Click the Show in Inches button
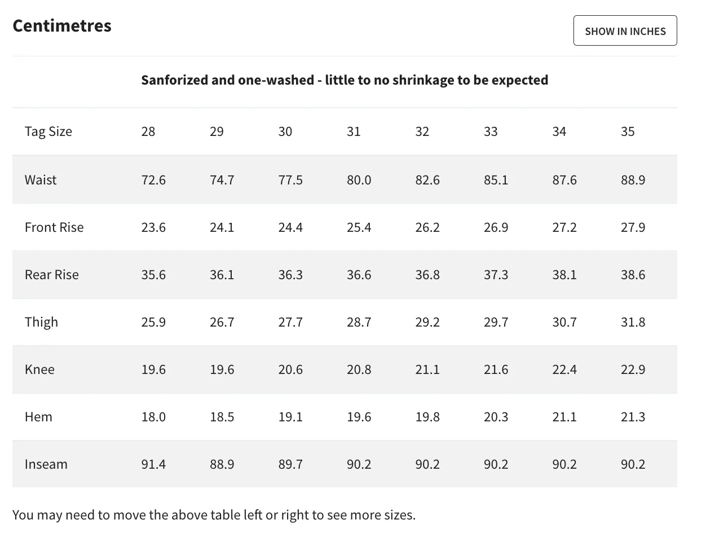The height and width of the screenshot is (546, 706). (625, 31)
